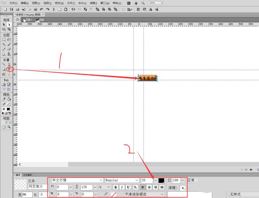Select the Rectangle shape tool
Screen dimensions: 259x198
coord(4,69)
